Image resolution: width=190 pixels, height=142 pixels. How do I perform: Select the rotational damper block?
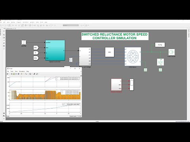tap(160, 62)
